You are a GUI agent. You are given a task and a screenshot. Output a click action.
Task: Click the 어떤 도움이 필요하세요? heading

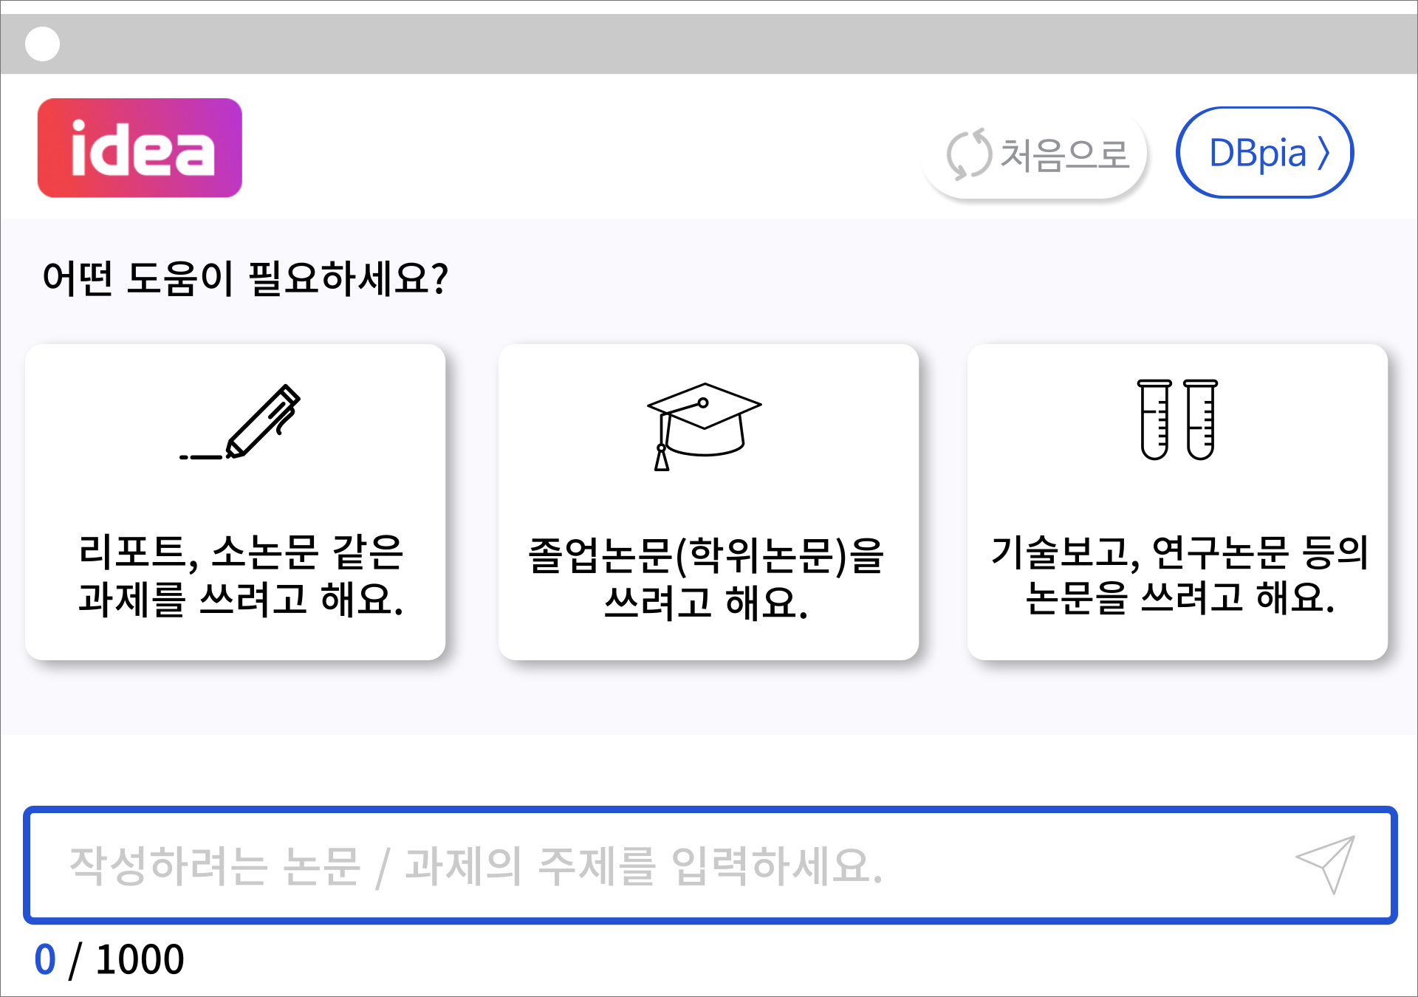[x=245, y=278]
